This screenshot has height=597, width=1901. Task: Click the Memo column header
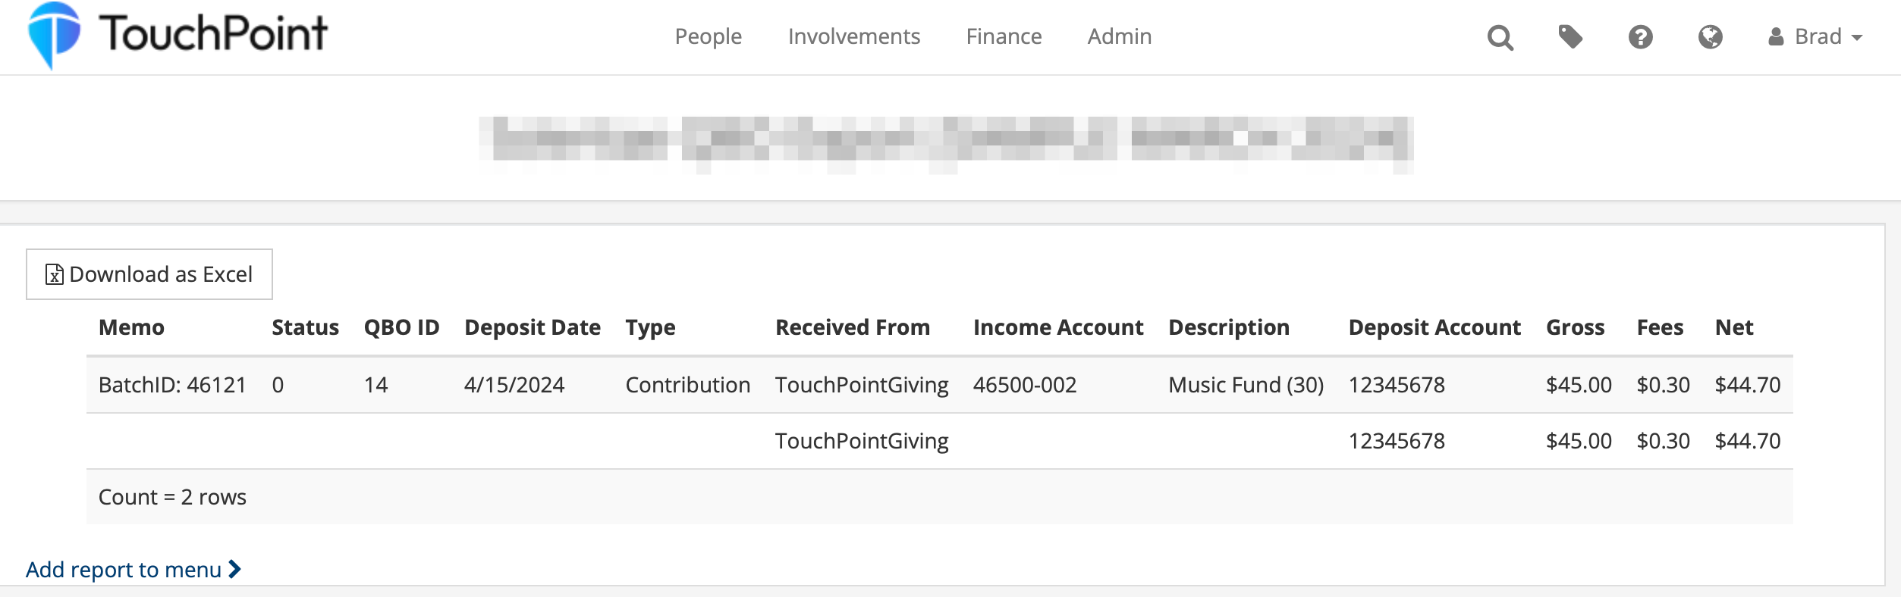(x=131, y=327)
